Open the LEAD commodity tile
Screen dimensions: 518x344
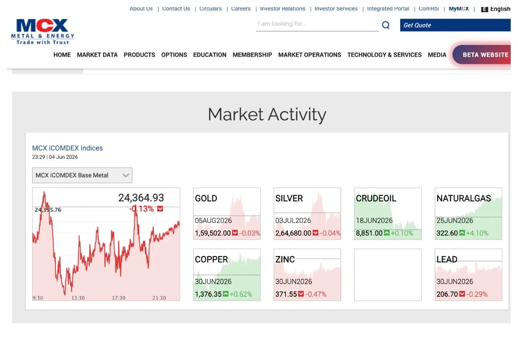click(468, 275)
